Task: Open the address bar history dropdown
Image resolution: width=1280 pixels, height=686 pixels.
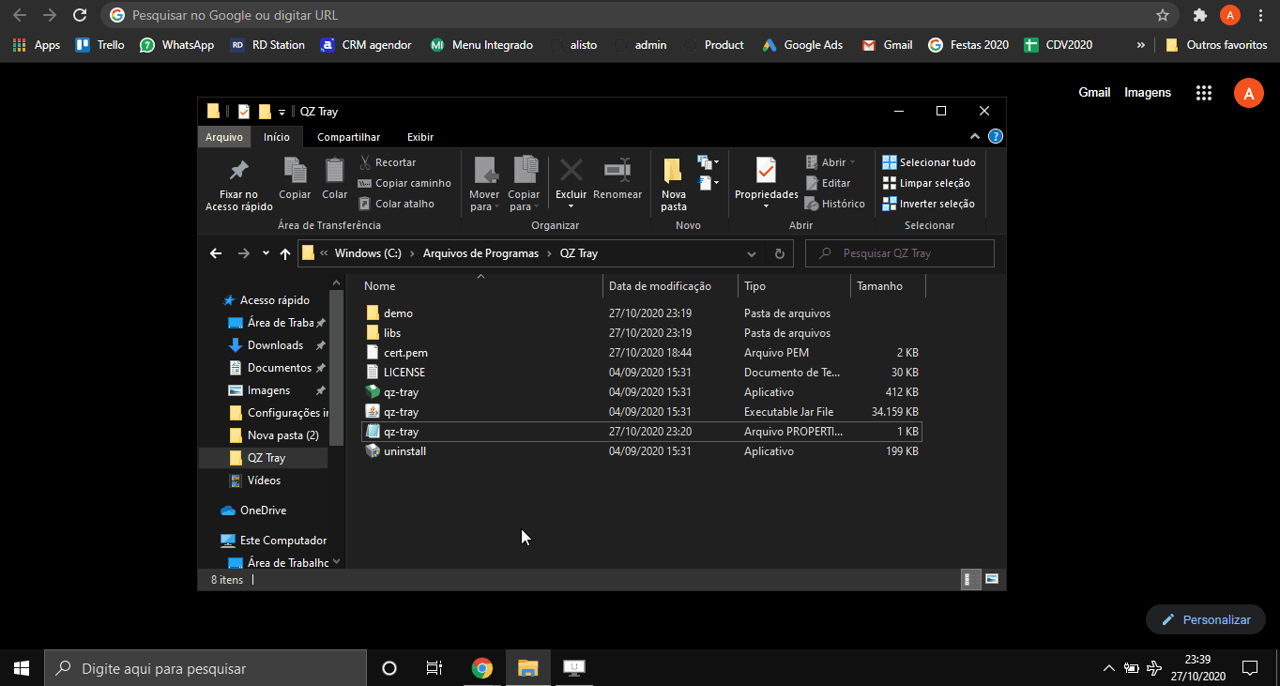Action: tap(751, 252)
